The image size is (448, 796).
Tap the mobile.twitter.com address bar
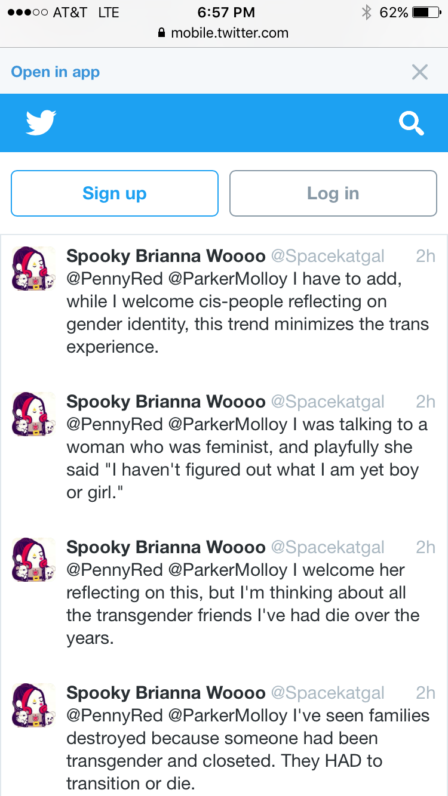(223, 33)
